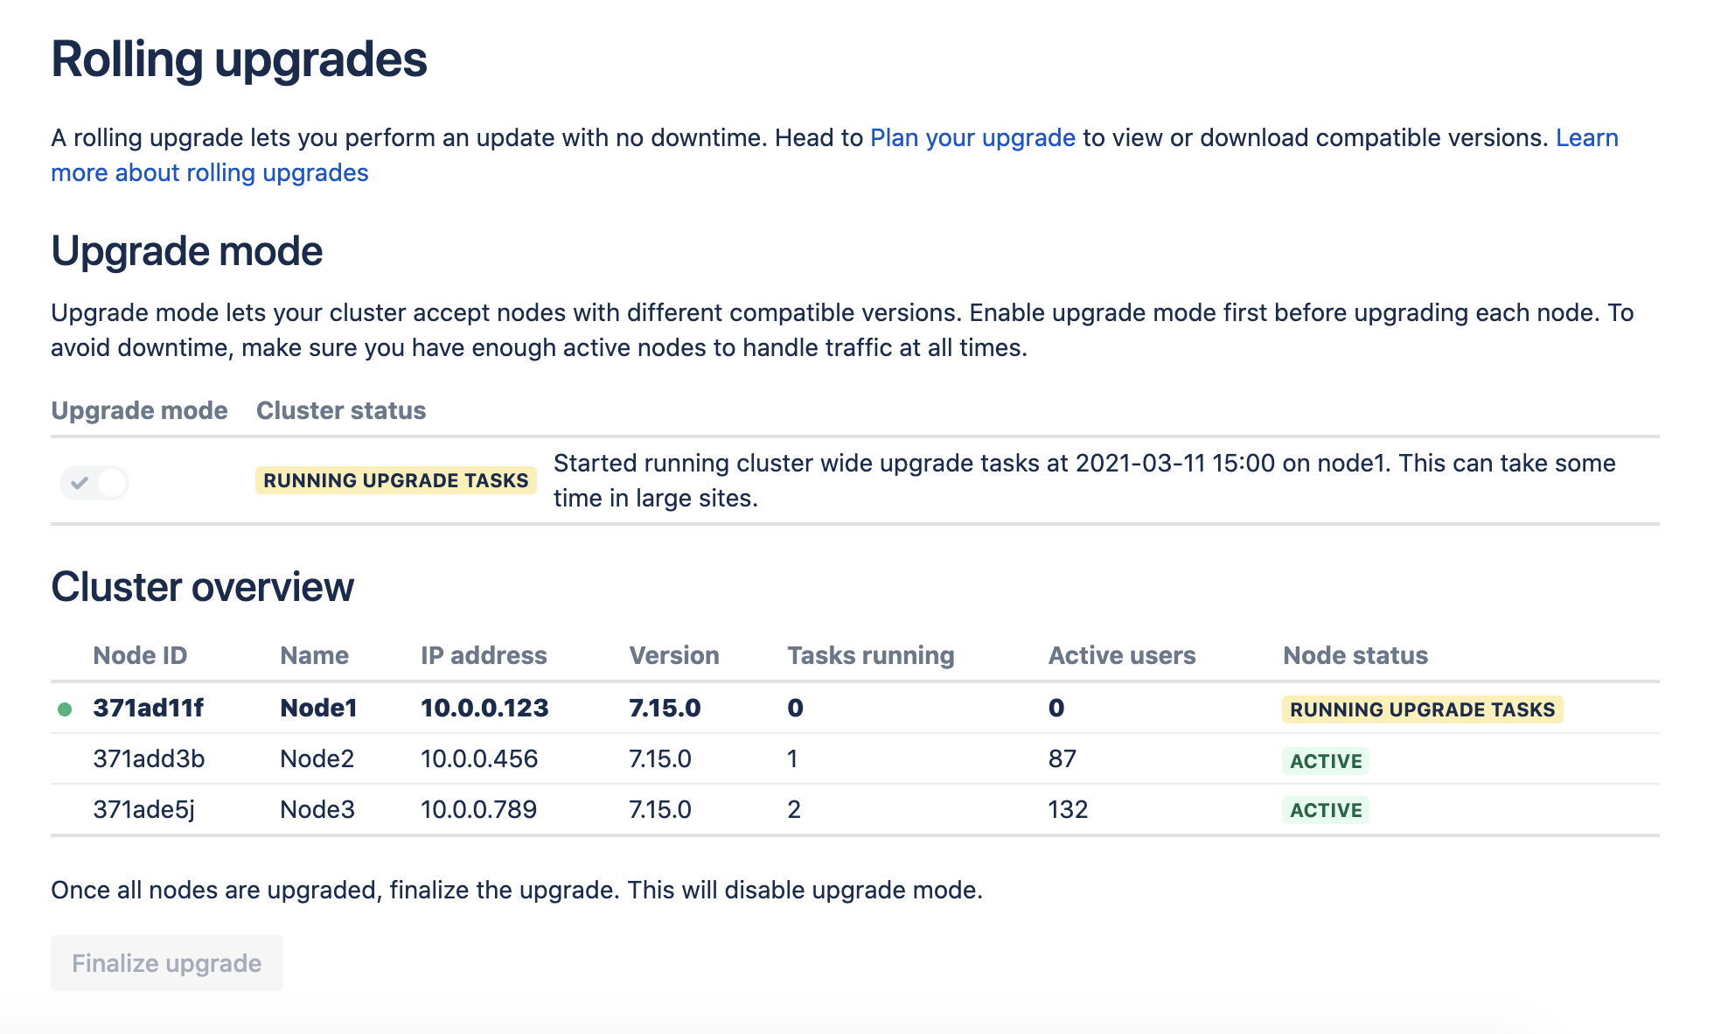Click the Node3 name cell
The width and height of the screenshot is (1714, 1034).
pyautogui.click(x=317, y=810)
